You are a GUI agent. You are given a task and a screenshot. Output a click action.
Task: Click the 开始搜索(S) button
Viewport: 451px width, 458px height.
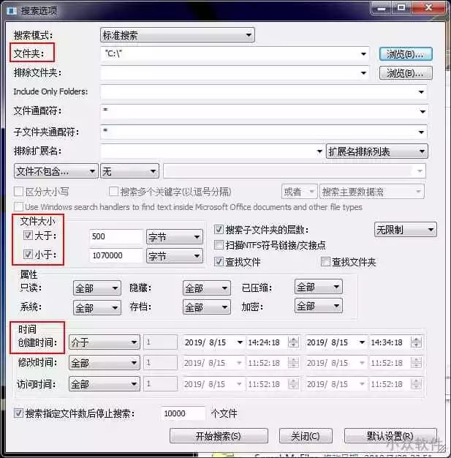pos(219,436)
